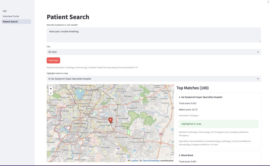Image resolution: width=270 pixels, height=166 pixels.
Task: Open the Highlight match on map dropdown
Action: (x=154, y=79)
